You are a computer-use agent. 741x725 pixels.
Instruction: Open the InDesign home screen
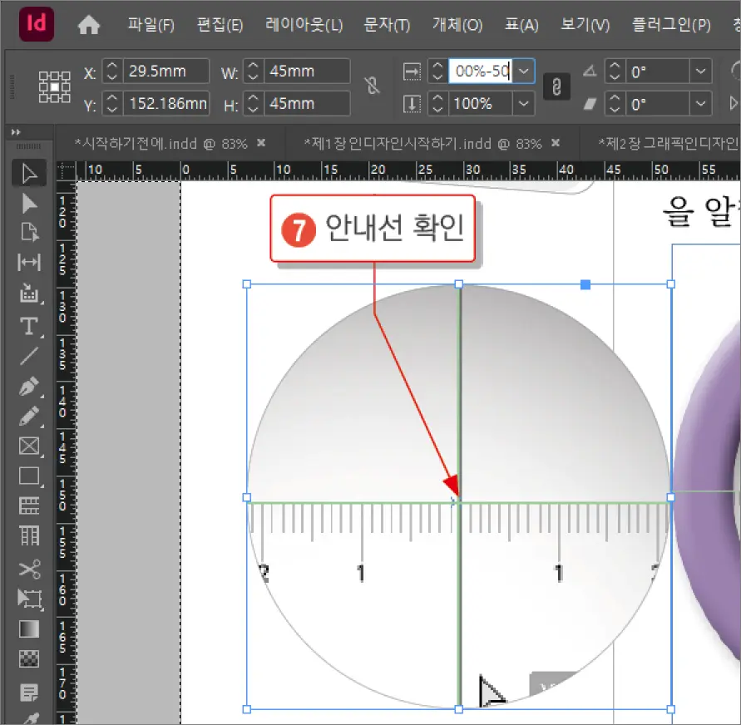(89, 25)
